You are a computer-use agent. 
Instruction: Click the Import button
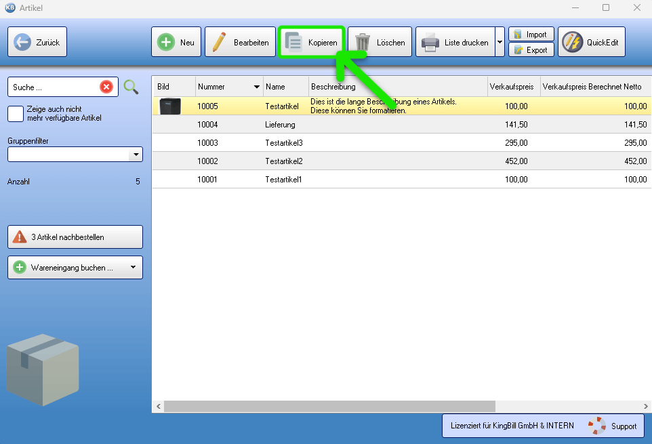(531, 35)
